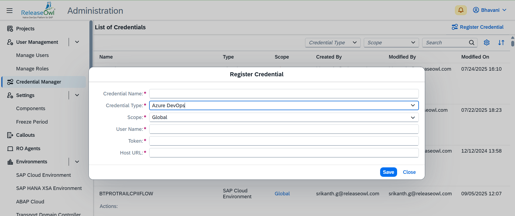Click the notification bell icon
This screenshot has width=515, height=216.
click(461, 10)
